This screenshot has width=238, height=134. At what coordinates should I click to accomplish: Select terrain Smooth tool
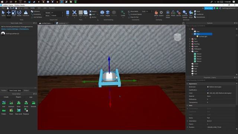tap(33, 104)
